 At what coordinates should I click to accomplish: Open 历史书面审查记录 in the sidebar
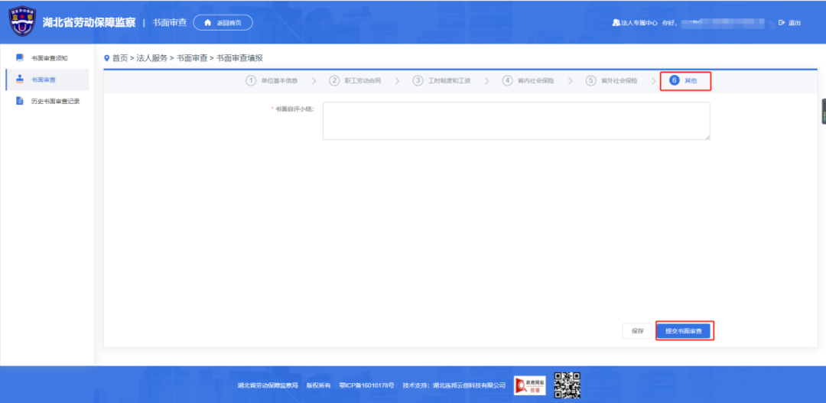pos(55,101)
